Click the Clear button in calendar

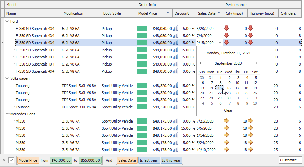tap(228, 110)
